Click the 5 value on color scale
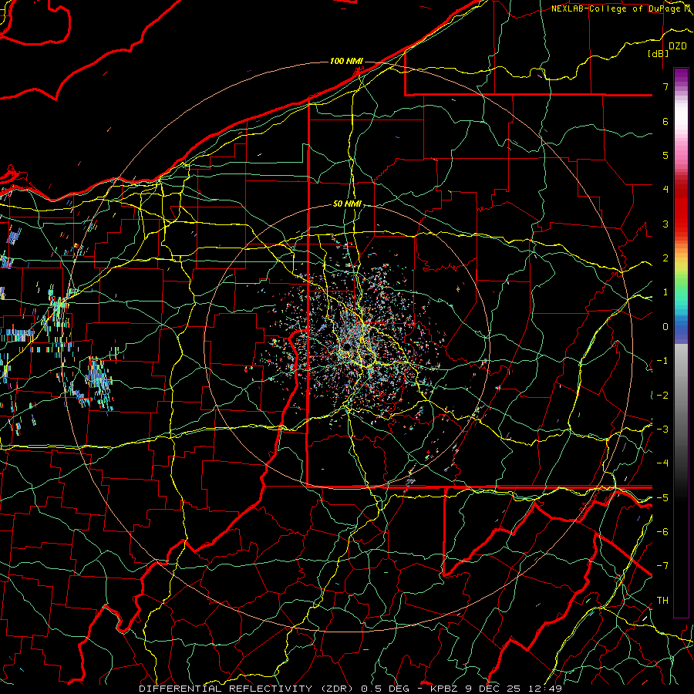This screenshot has height=694, width=694. coord(665,155)
